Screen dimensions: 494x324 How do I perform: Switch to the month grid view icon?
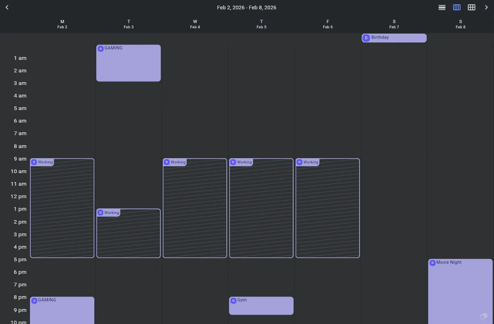click(471, 7)
